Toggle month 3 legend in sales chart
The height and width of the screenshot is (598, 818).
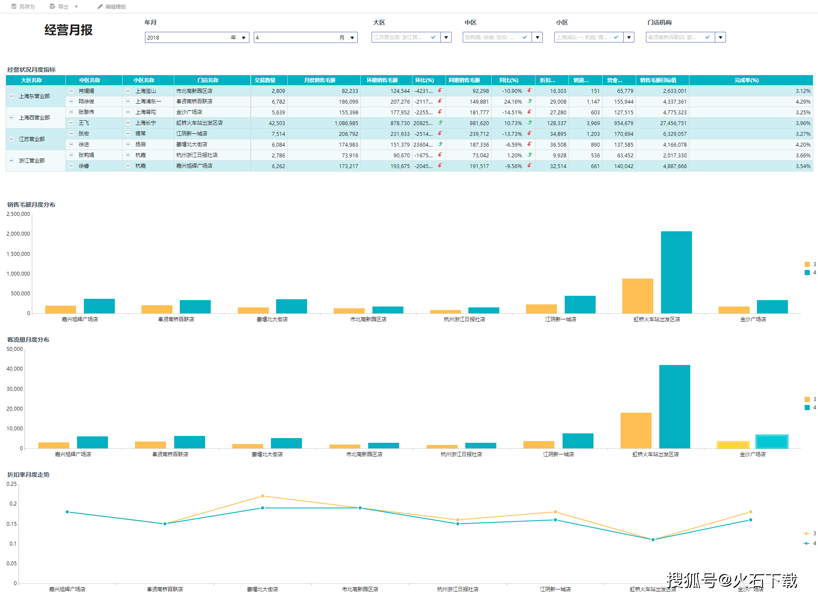point(810,264)
